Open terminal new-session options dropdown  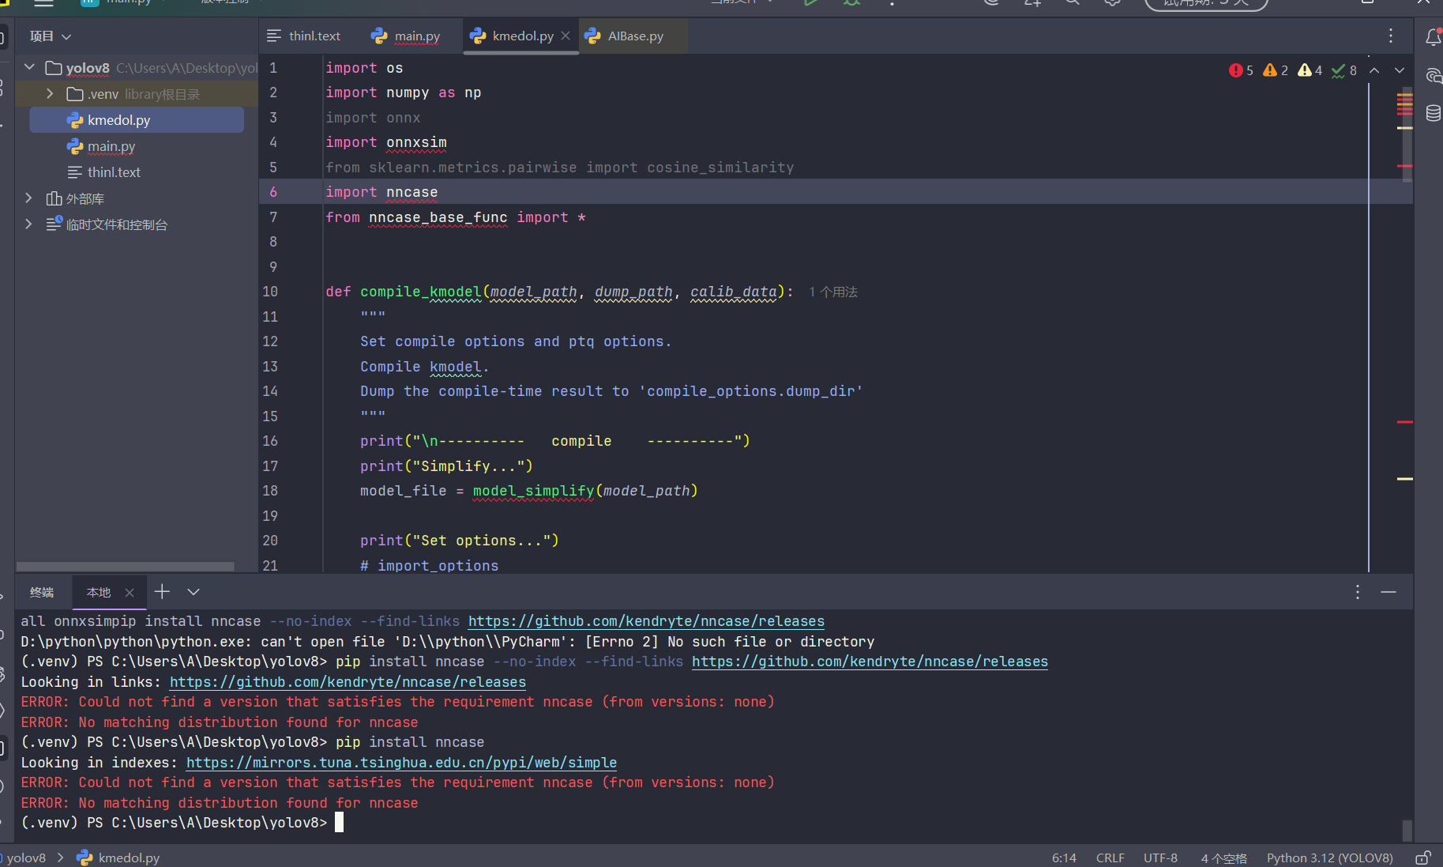(x=194, y=591)
